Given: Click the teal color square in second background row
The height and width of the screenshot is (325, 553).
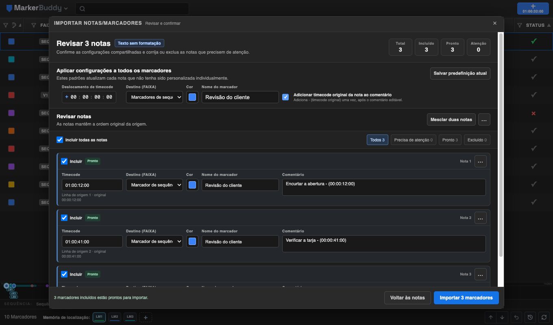Looking at the screenshot, I should (11, 59).
